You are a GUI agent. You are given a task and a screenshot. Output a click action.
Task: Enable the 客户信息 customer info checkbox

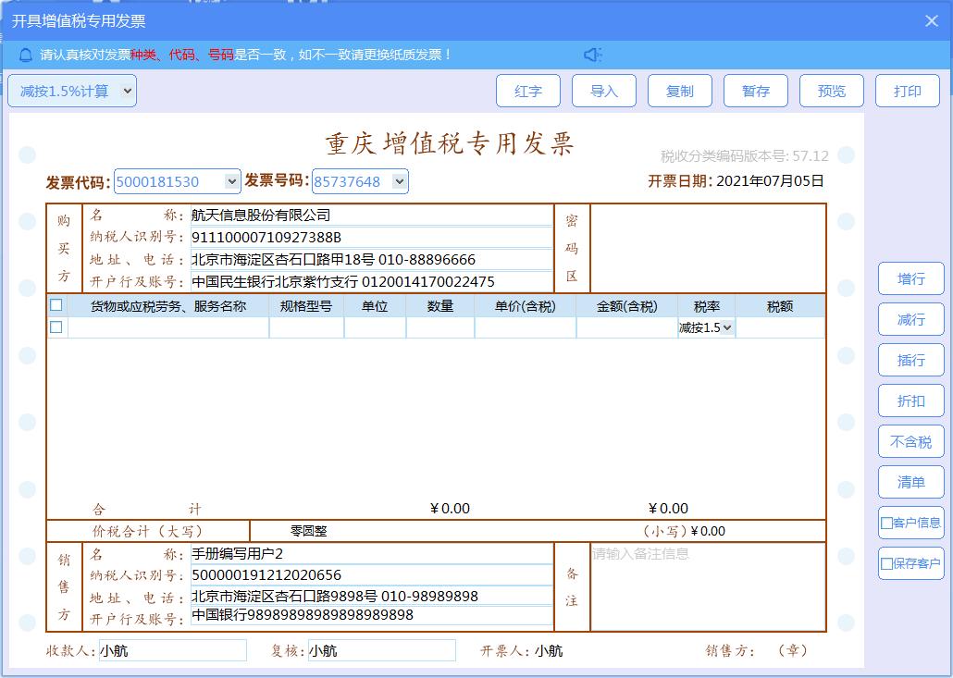pyautogui.click(x=885, y=523)
